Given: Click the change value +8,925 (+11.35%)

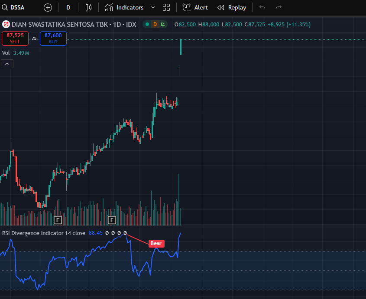Looking at the screenshot, I should pos(289,25).
